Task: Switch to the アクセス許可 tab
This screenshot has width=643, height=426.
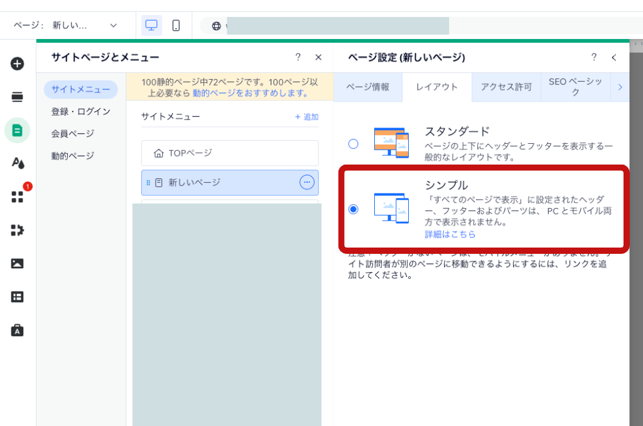Action: point(506,87)
